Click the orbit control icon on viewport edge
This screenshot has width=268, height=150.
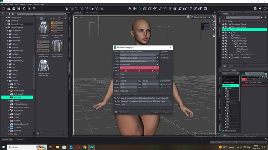click(x=214, y=21)
